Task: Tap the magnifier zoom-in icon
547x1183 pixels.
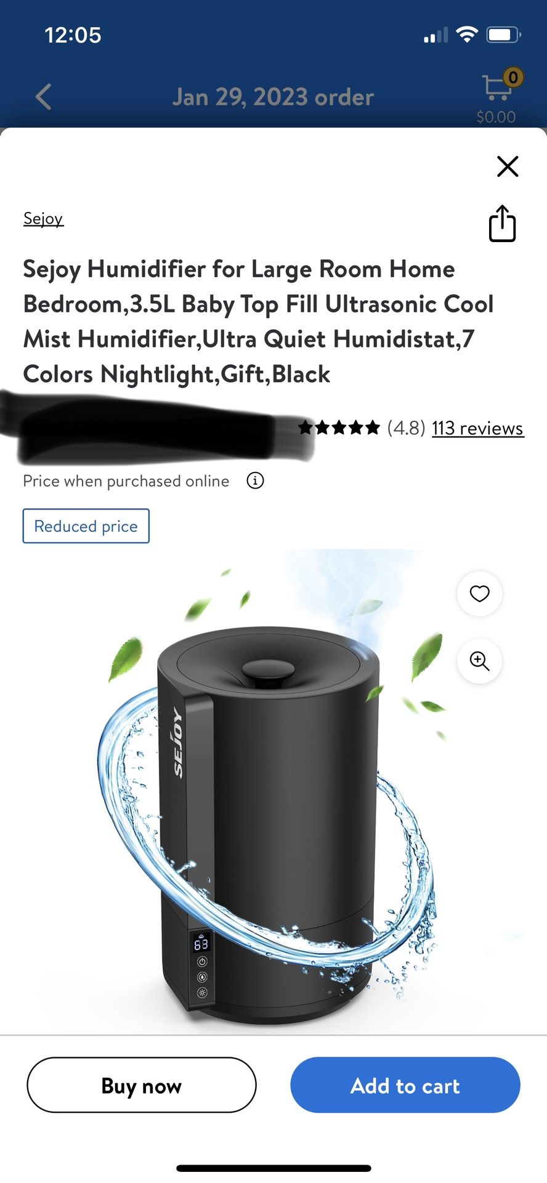Action: pyautogui.click(x=479, y=661)
